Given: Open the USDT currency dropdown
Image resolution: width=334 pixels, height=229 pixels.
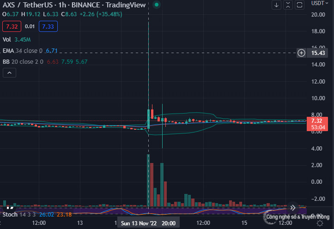Looking at the screenshot, I should 319,3.
